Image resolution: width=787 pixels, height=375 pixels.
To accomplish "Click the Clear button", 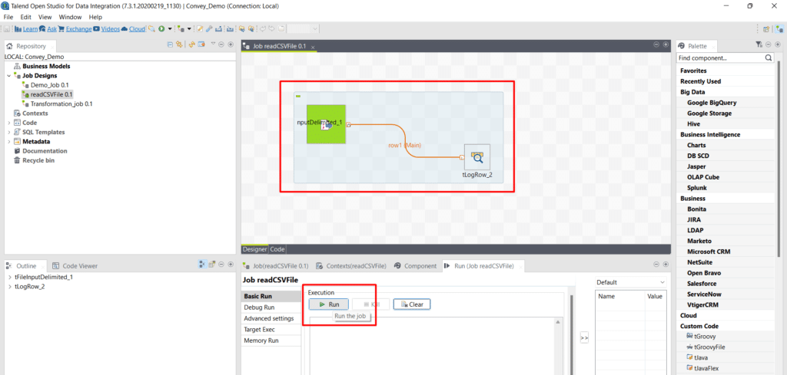I will coord(412,304).
